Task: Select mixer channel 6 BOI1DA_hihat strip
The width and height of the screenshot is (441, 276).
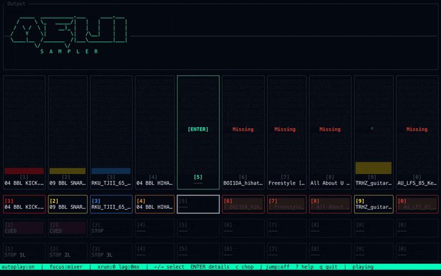Action: pyautogui.click(x=243, y=133)
